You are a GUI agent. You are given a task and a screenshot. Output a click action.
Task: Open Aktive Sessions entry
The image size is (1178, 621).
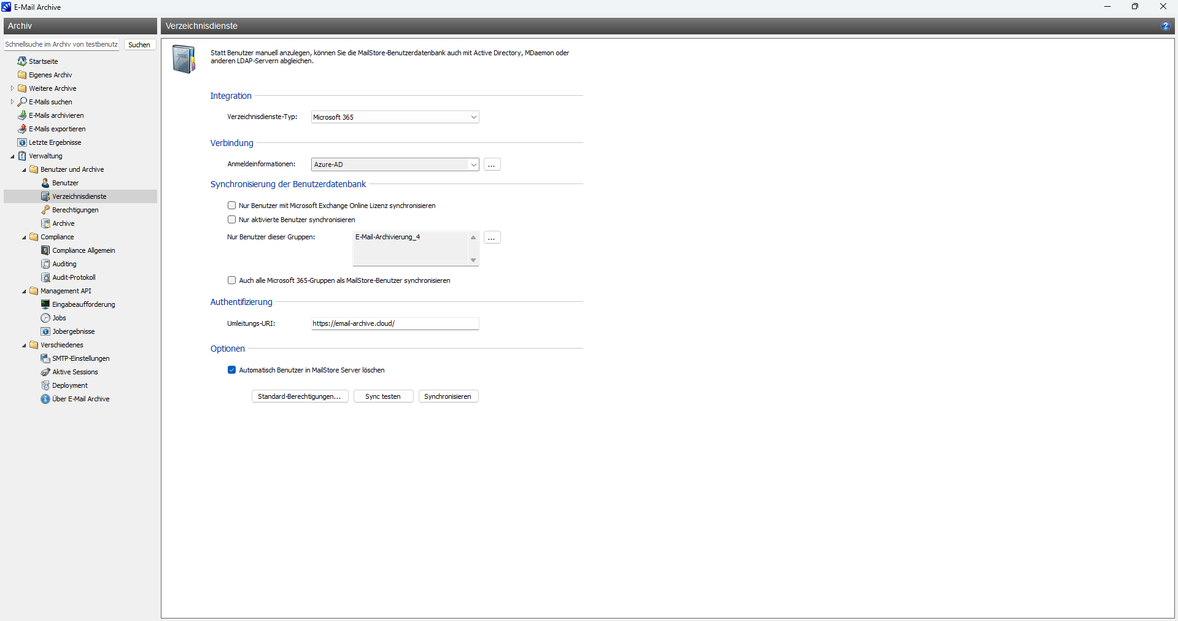pos(75,372)
